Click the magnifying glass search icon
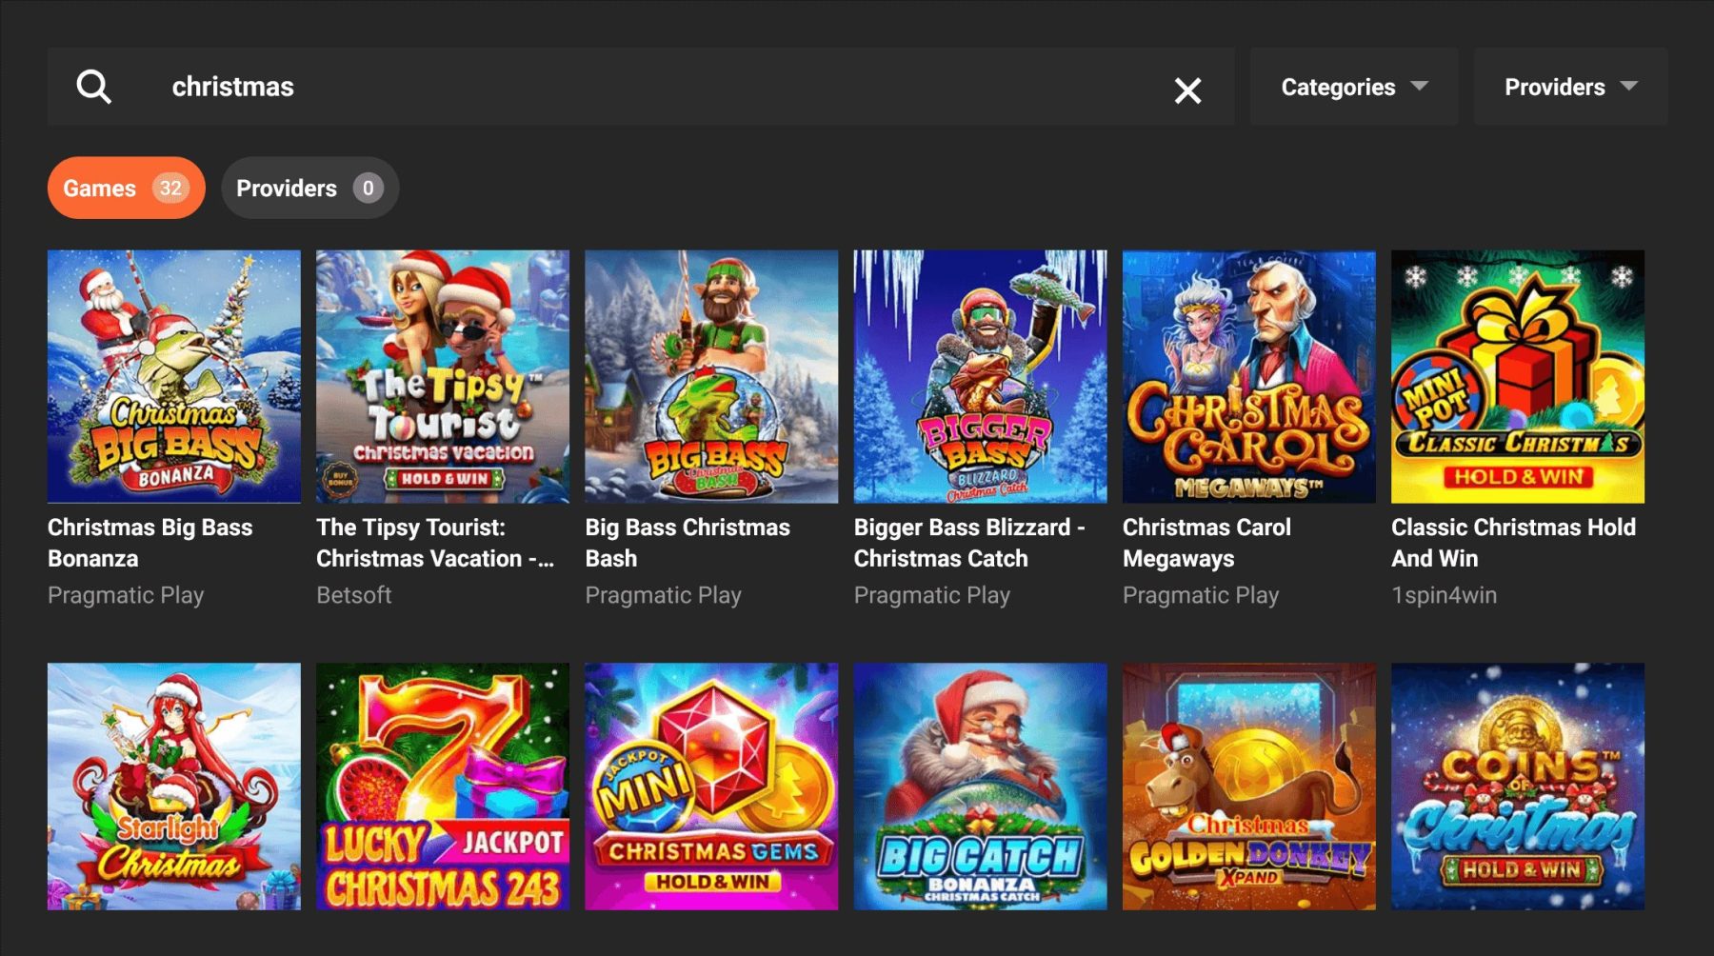The height and width of the screenshot is (956, 1714). (93, 87)
